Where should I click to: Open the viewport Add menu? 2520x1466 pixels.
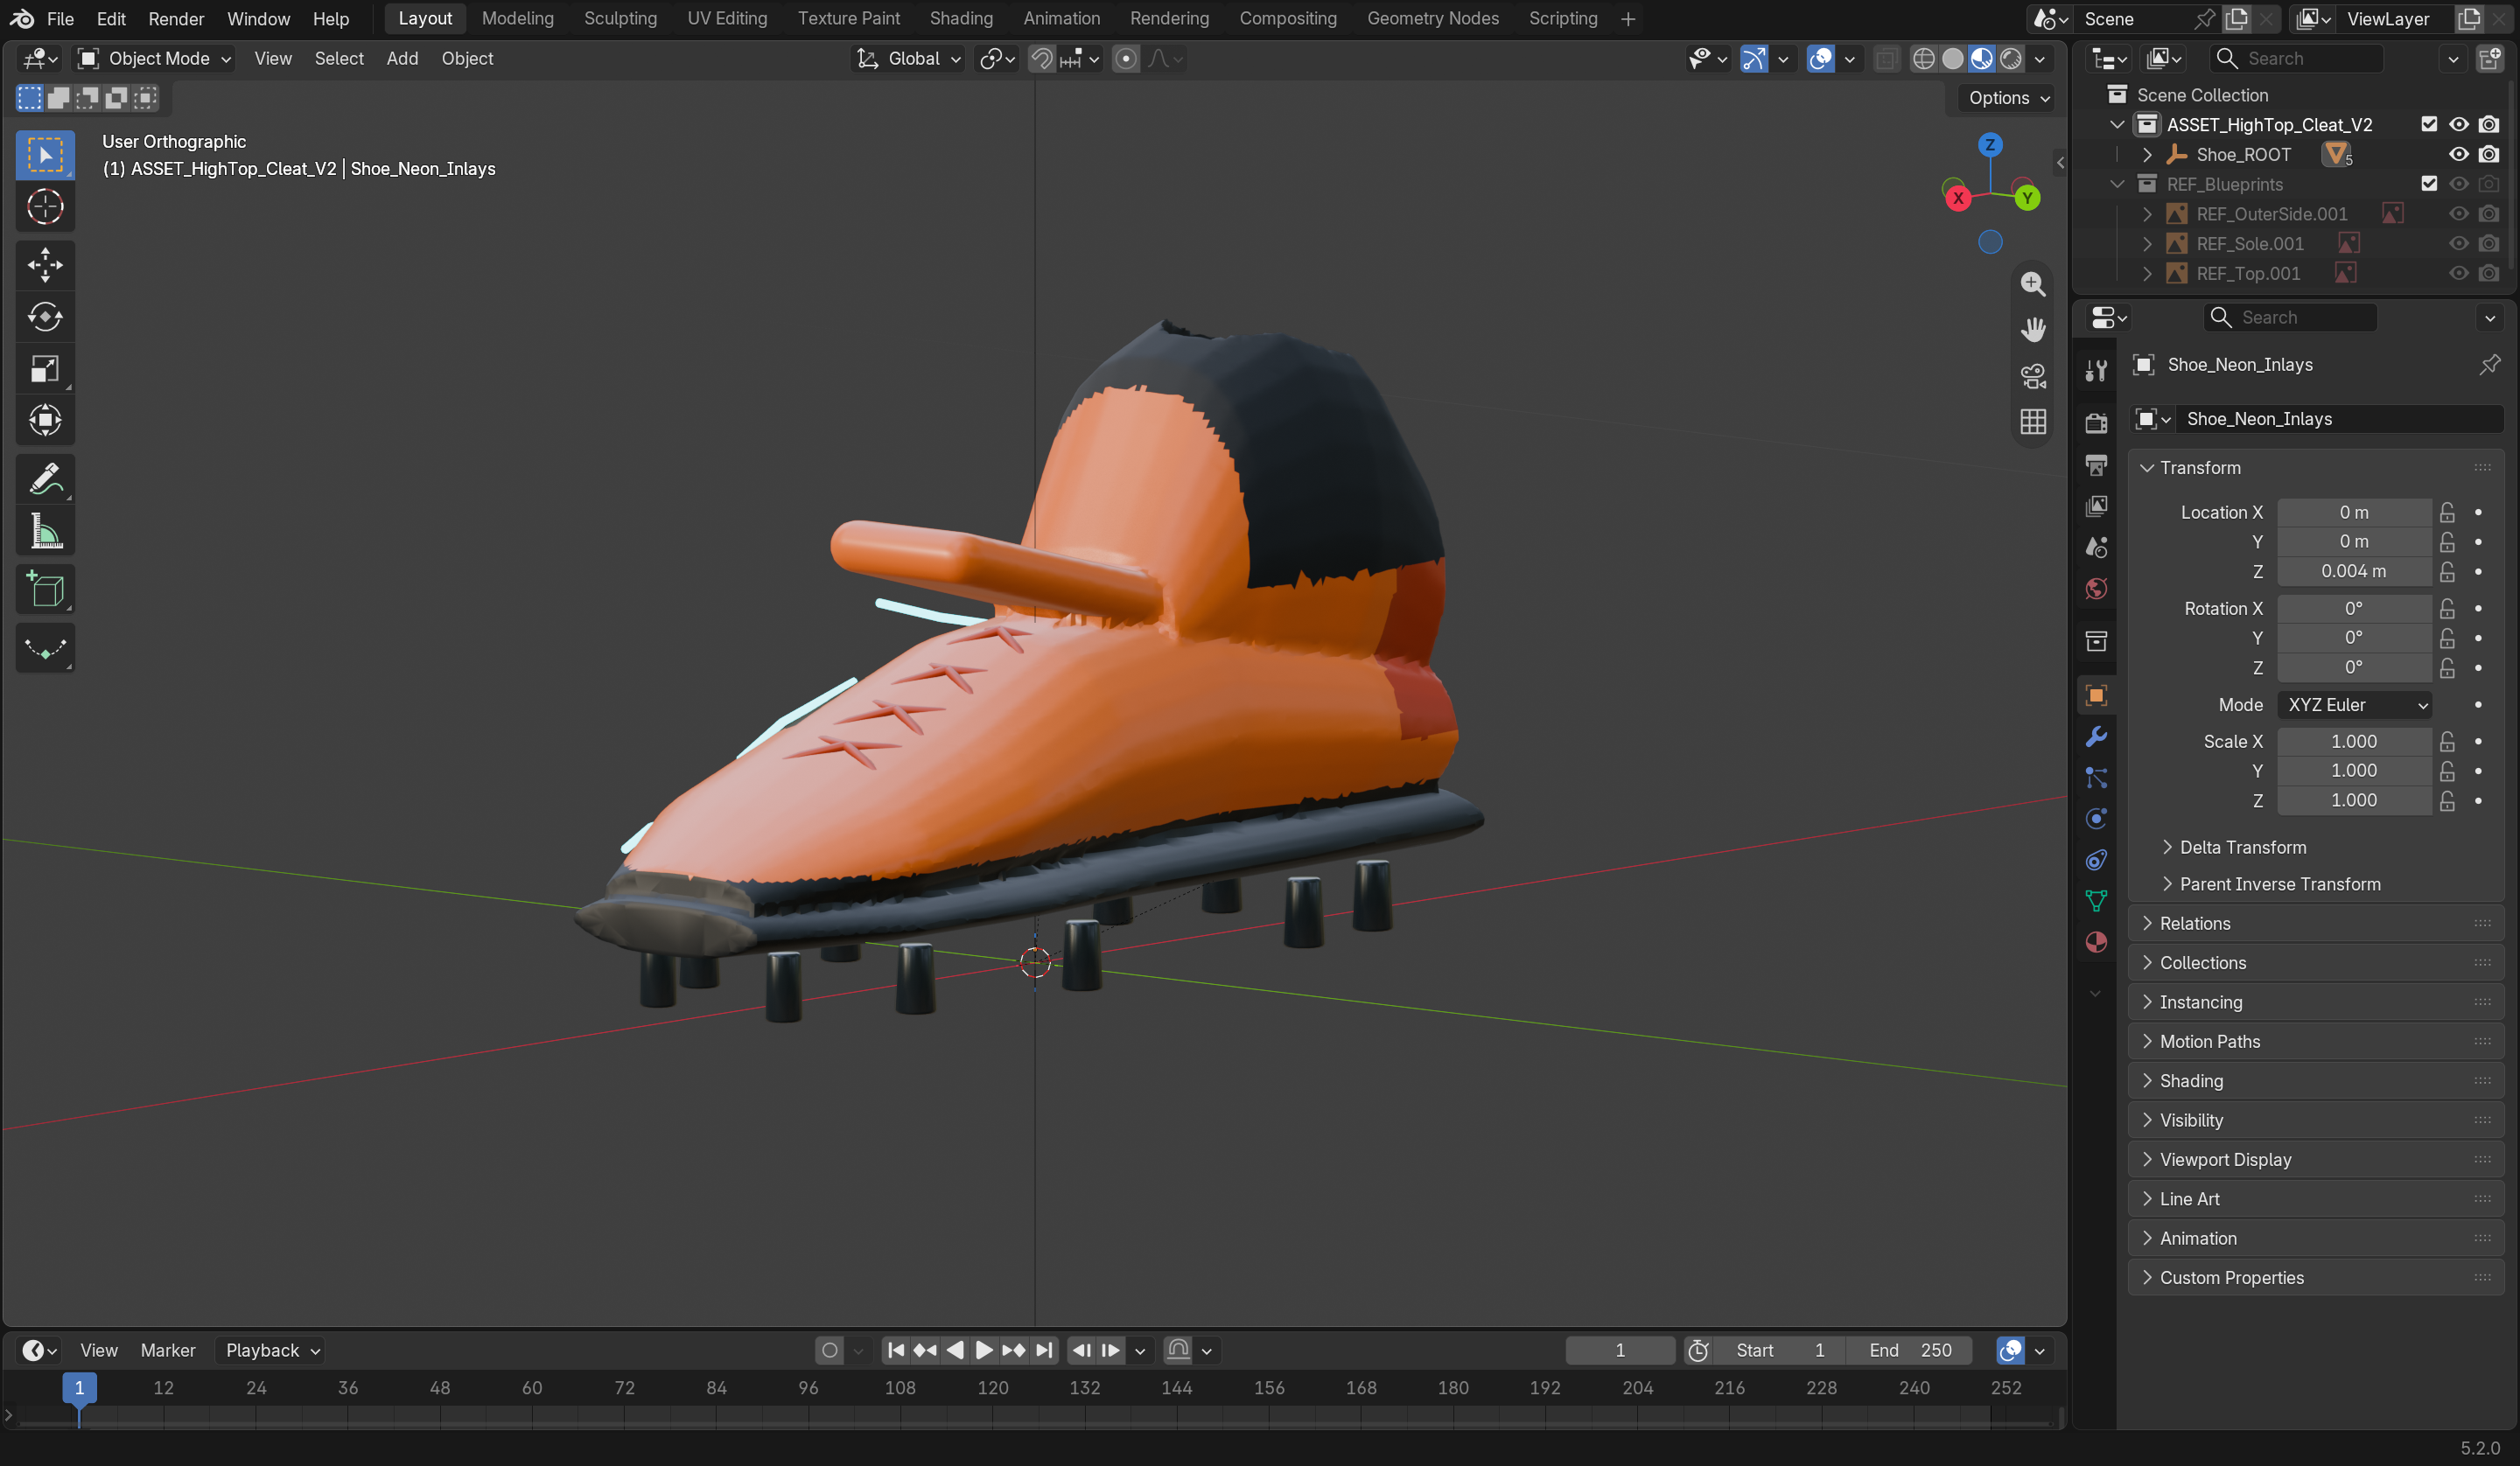pos(402,59)
